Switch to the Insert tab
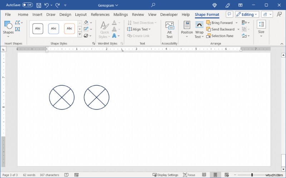Image resolution: width=286 pixels, height=178 pixels. coord(37,15)
